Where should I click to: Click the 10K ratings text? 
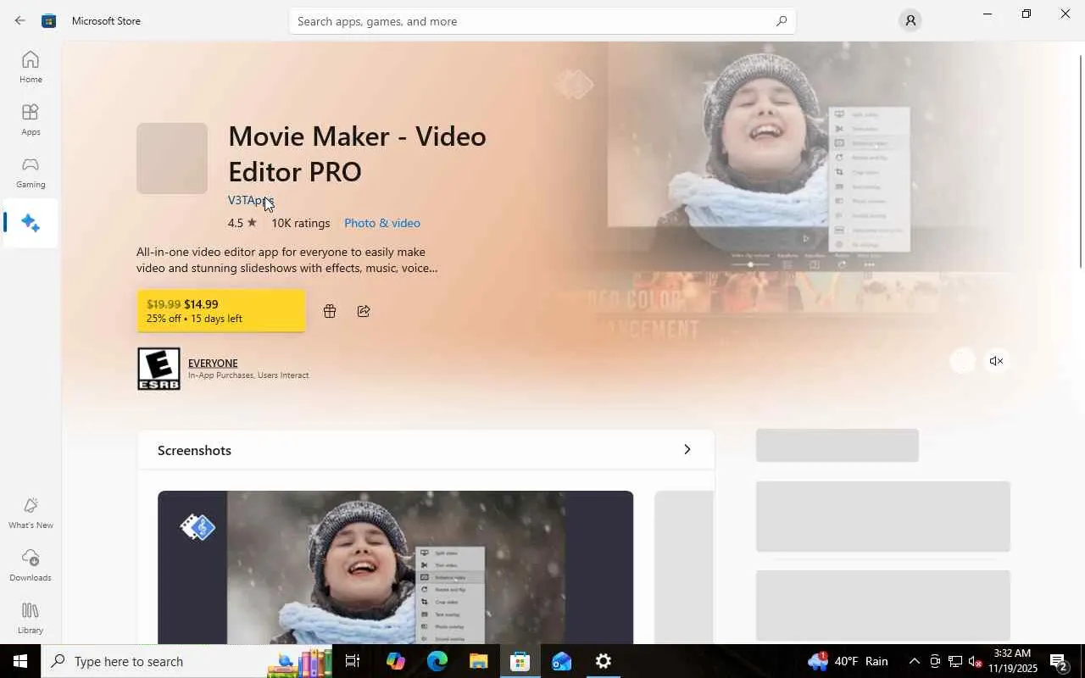(x=301, y=223)
